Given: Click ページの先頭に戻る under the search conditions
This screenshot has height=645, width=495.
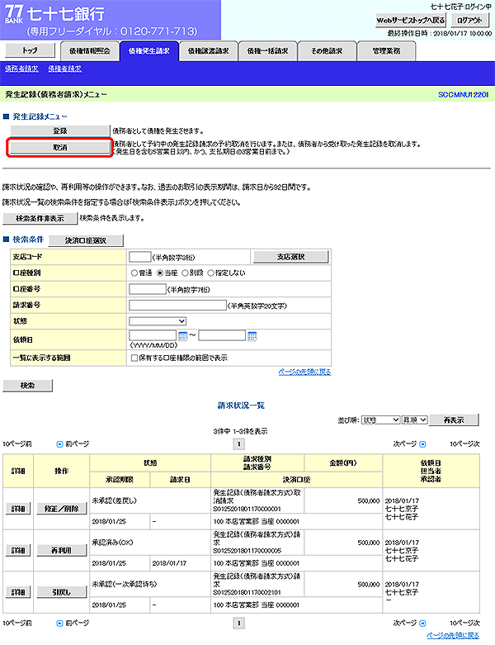Looking at the screenshot, I should click(304, 372).
